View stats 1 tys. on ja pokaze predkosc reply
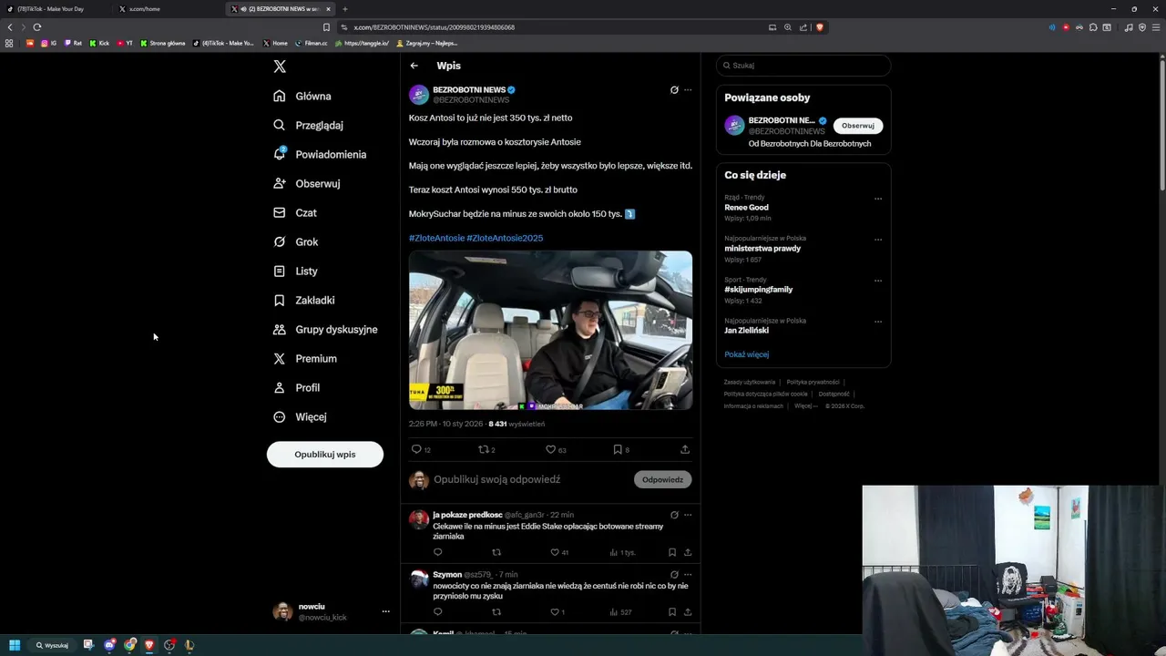The image size is (1166, 656). coord(622,552)
